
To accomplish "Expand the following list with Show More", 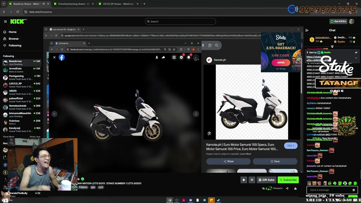I will click(x=8, y=137).
